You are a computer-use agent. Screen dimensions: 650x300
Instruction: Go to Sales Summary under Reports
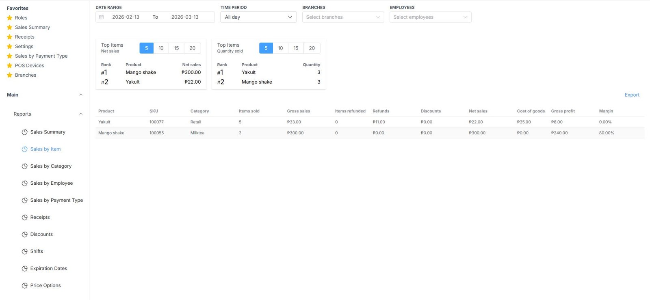point(48,132)
